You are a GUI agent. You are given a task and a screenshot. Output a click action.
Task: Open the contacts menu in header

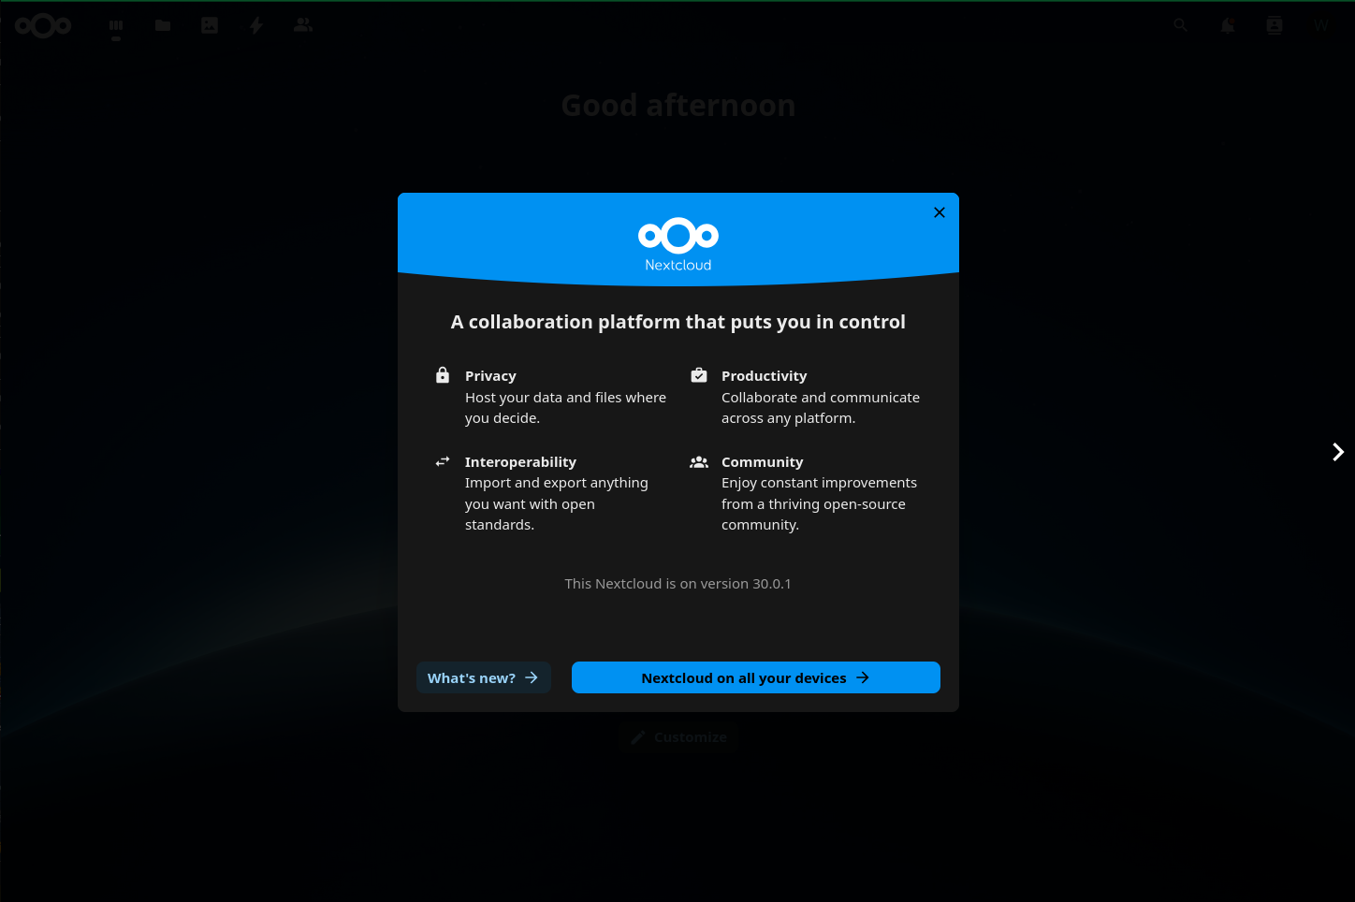[1275, 26]
